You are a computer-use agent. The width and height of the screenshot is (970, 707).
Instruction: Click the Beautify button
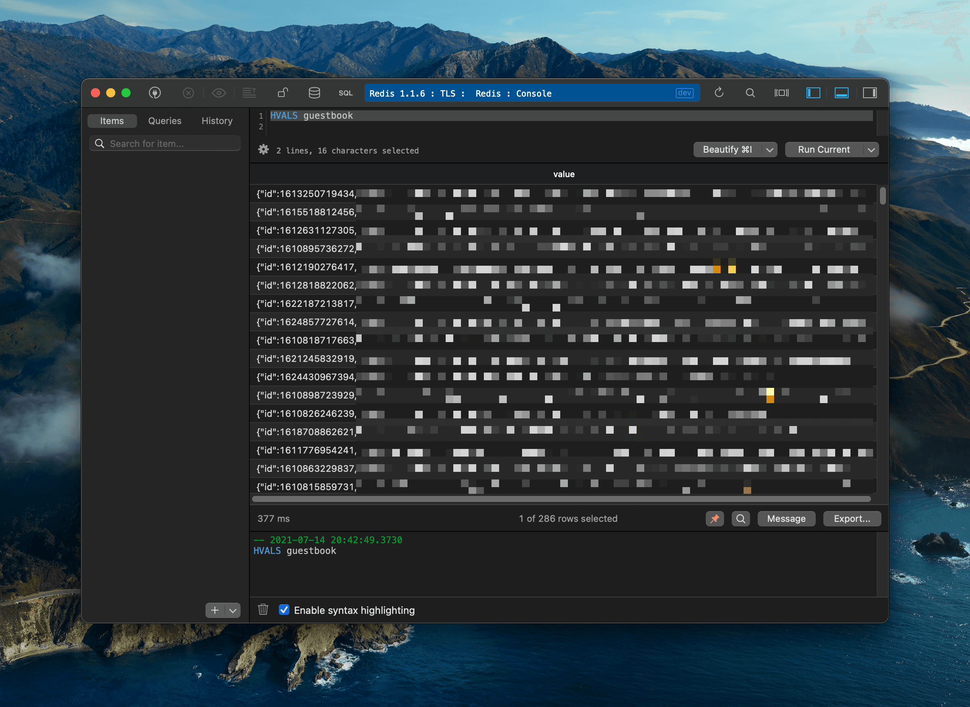pyautogui.click(x=727, y=150)
